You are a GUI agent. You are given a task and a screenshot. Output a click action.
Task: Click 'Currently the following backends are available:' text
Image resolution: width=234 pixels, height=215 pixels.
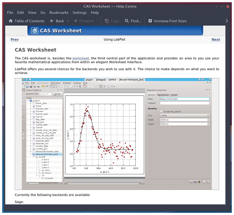pyautogui.click(x=53, y=195)
